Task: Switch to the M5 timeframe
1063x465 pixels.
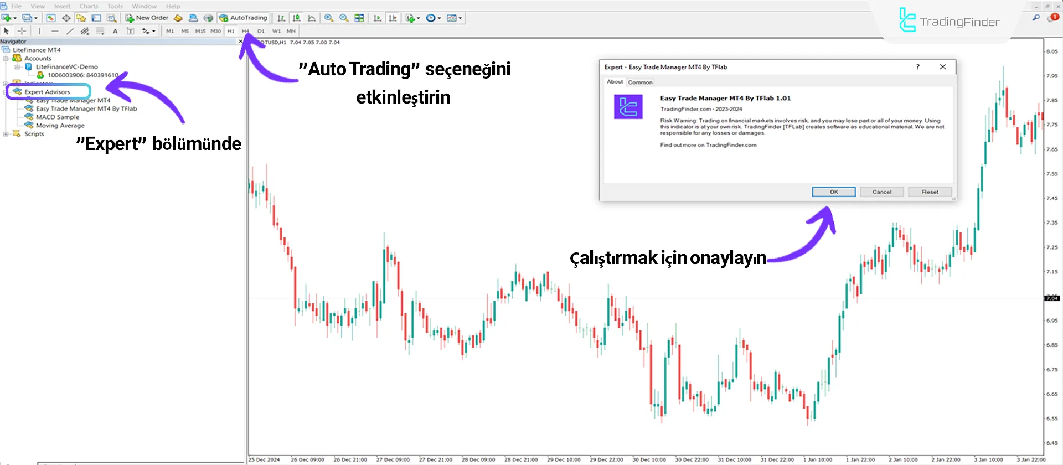Action: [185, 31]
